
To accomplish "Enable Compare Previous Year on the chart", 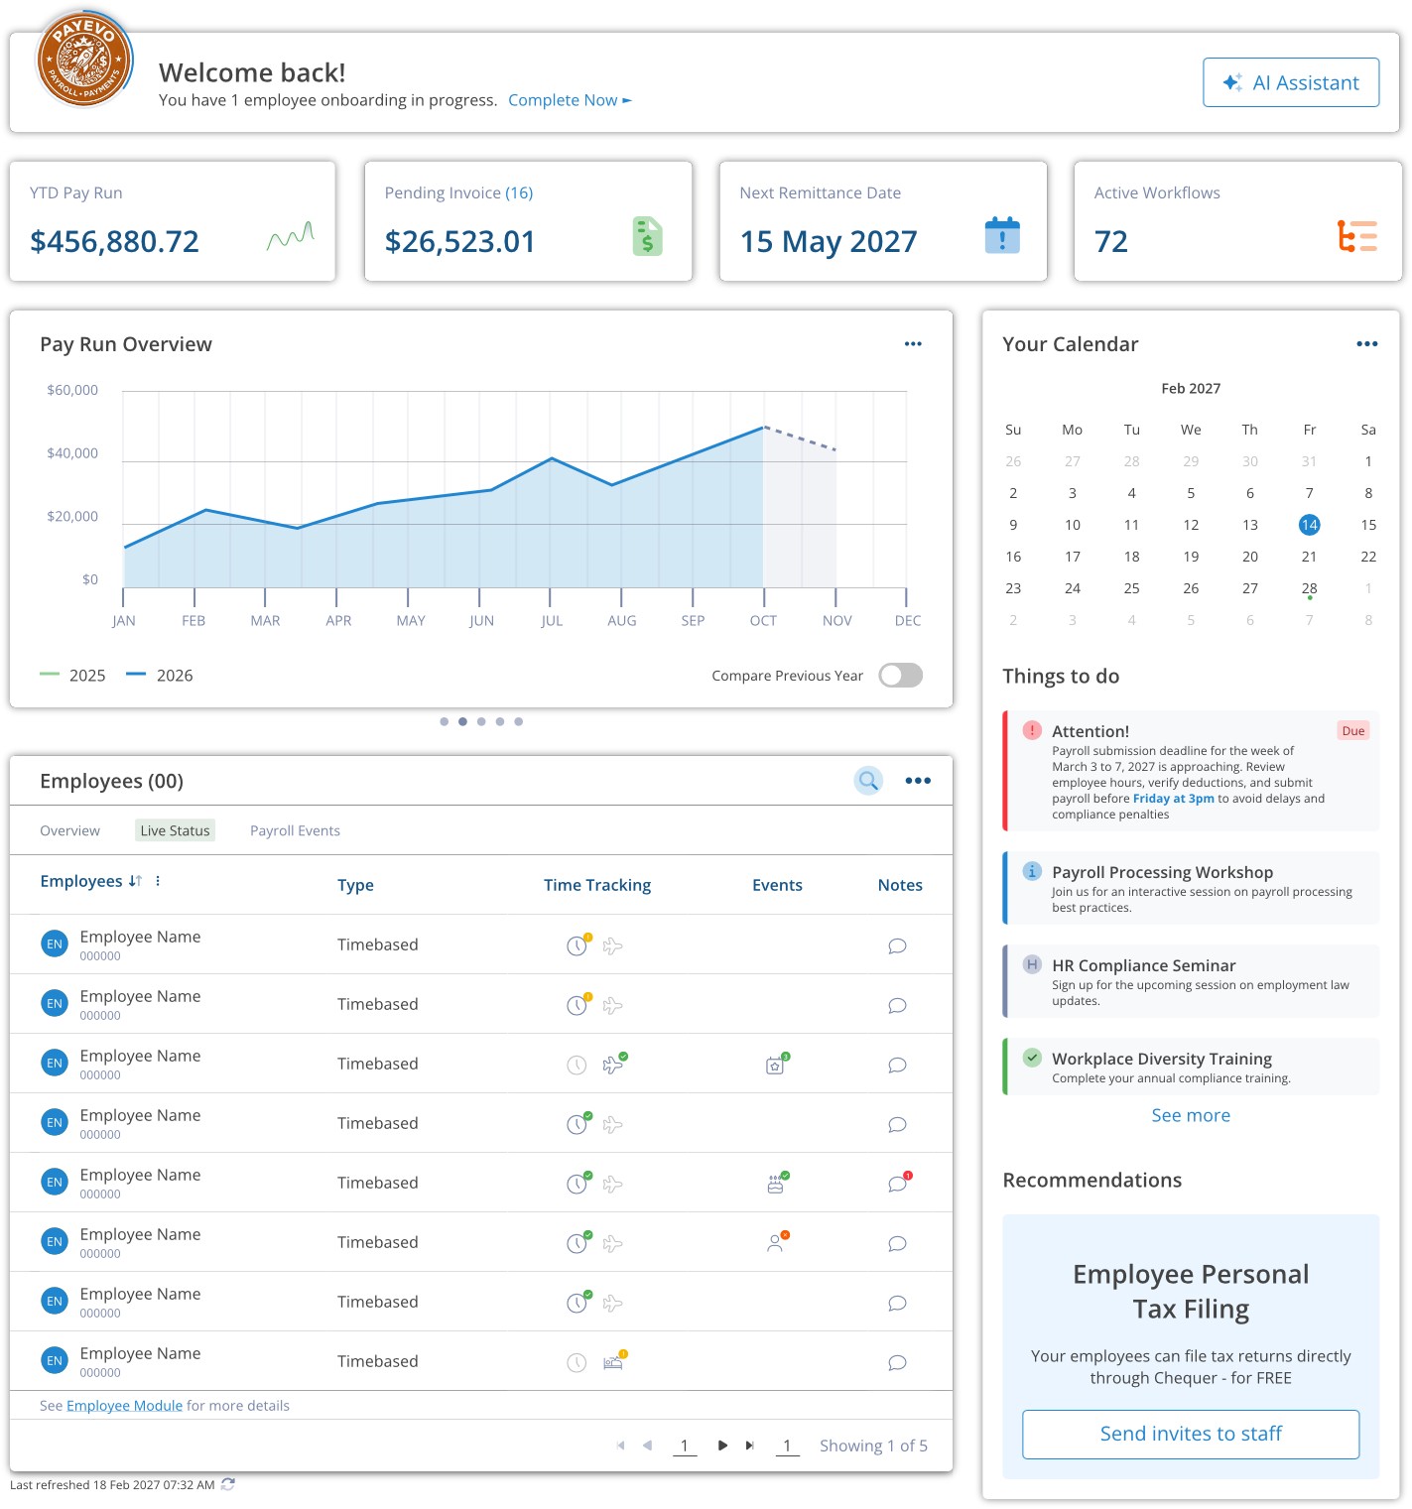I will pos(899,675).
